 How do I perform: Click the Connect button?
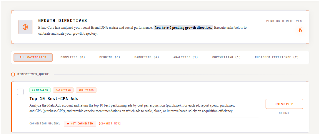tap(284, 104)
